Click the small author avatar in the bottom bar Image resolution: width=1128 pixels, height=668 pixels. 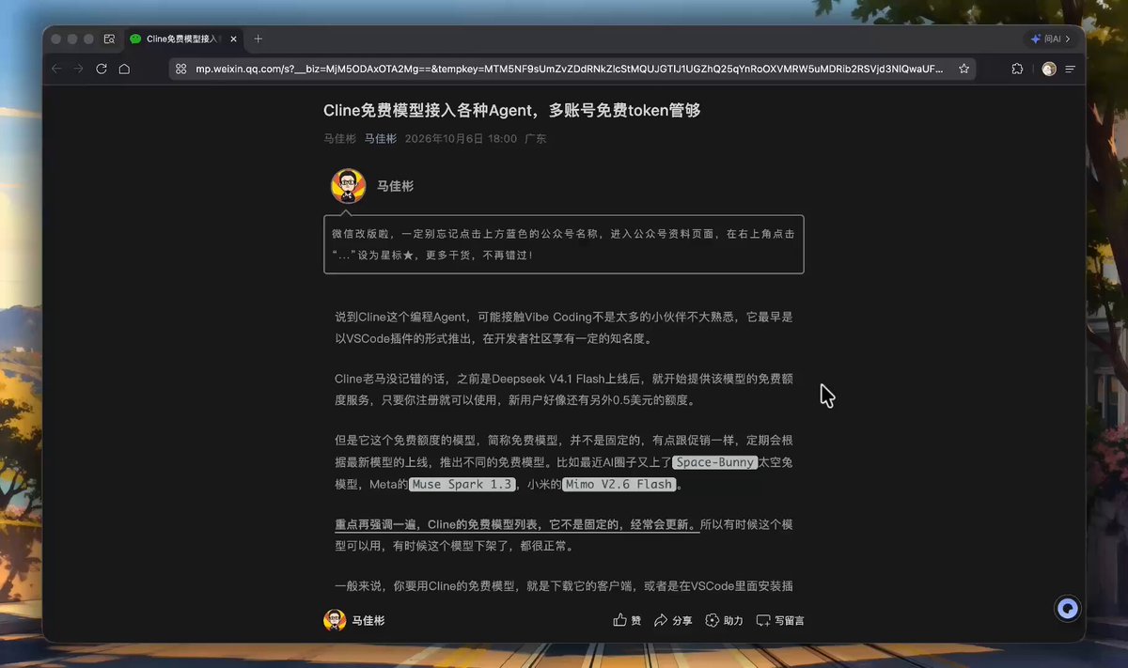point(335,620)
